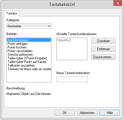Click Abbrechen to cancel

pos(87,112)
